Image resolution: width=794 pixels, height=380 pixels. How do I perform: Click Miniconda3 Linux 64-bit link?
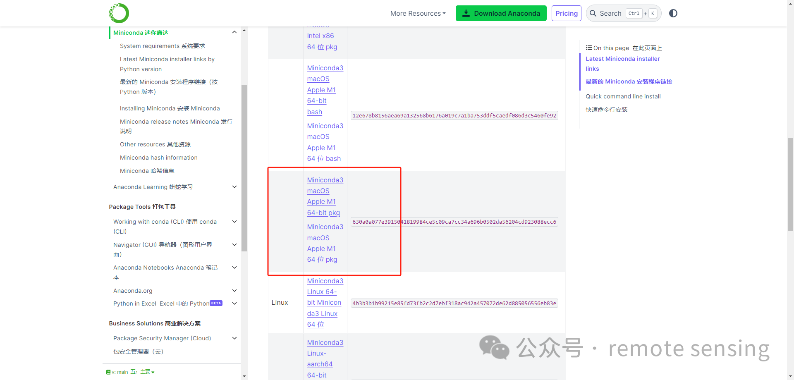click(x=325, y=303)
